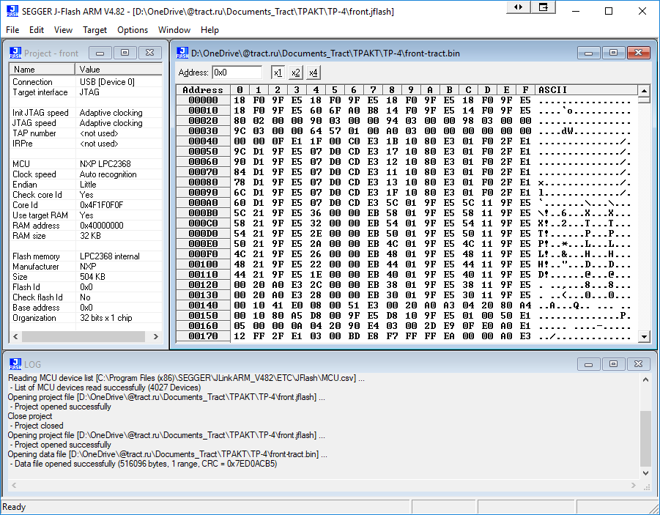The width and height of the screenshot is (660, 515).
Task: Close the LOG panel
Action: click(x=639, y=364)
